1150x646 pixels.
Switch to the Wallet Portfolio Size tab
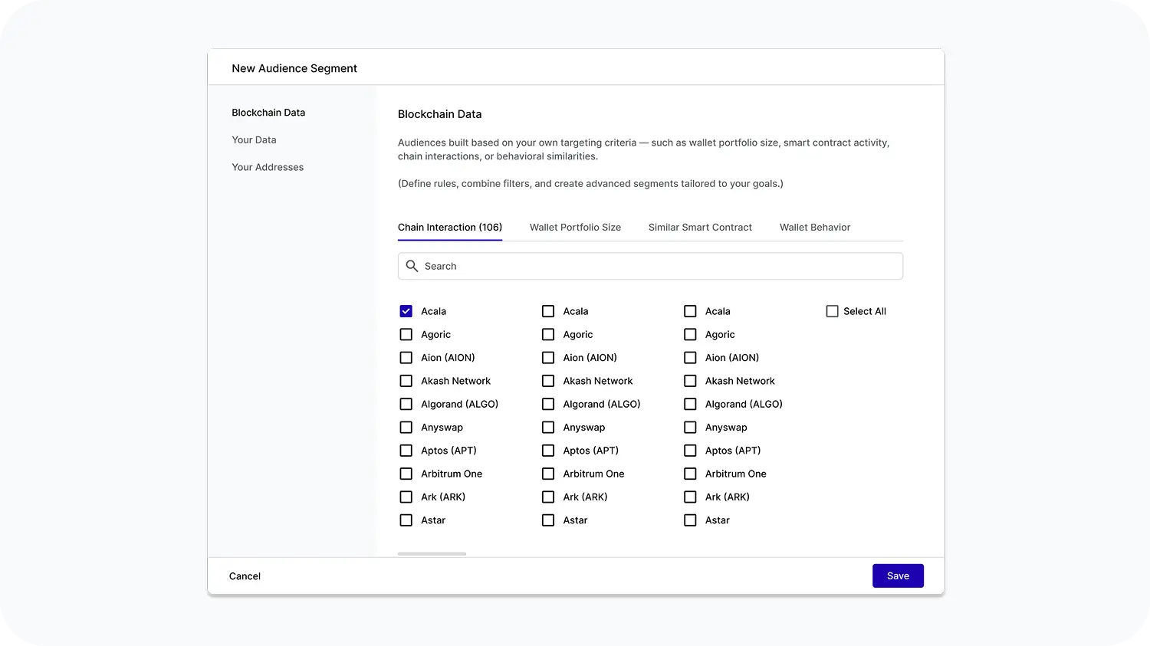coord(575,228)
